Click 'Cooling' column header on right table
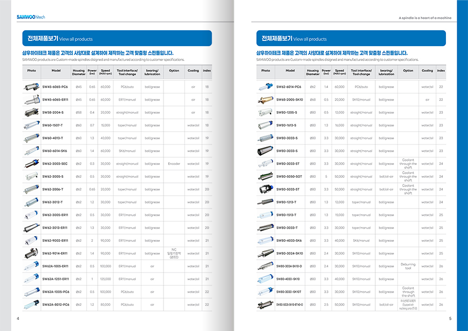468x331 pixels. click(x=427, y=71)
